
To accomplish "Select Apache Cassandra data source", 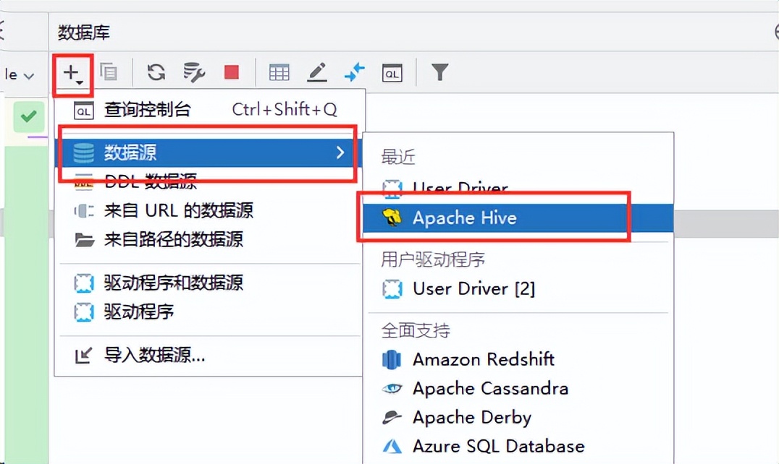I will point(518,388).
